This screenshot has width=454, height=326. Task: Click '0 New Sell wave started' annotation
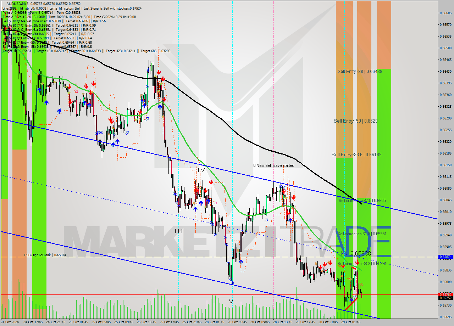click(273, 165)
